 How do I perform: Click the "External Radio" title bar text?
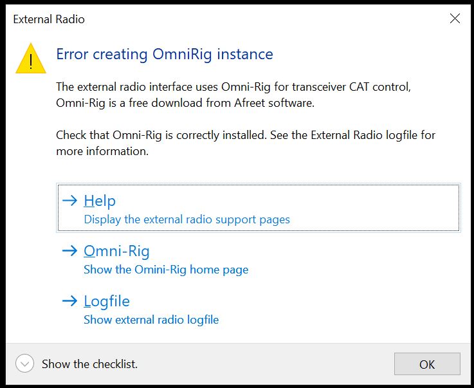point(49,19)
